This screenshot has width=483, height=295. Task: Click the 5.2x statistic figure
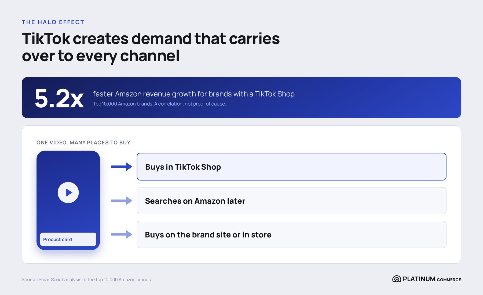click(59, 98)
